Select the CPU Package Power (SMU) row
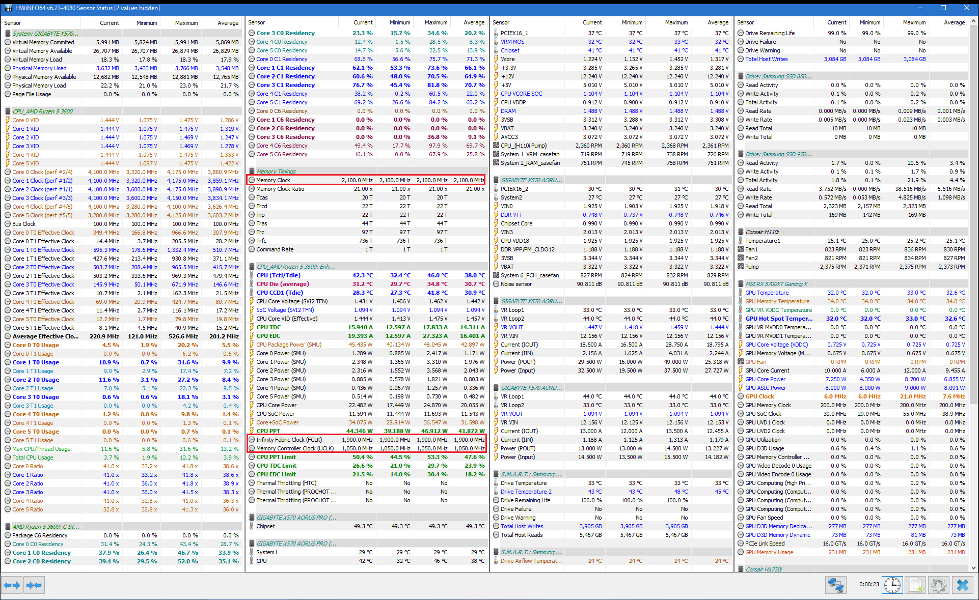This screenshot has width=979, height=600. (367, 345)
